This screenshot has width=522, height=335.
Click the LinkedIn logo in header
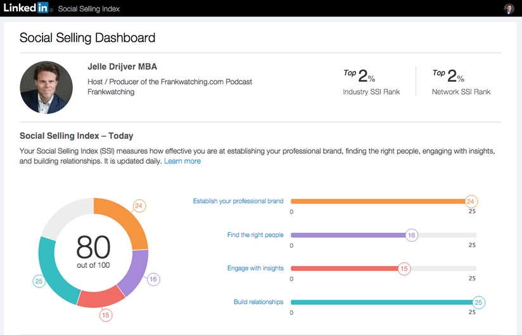tap(27, 8)
